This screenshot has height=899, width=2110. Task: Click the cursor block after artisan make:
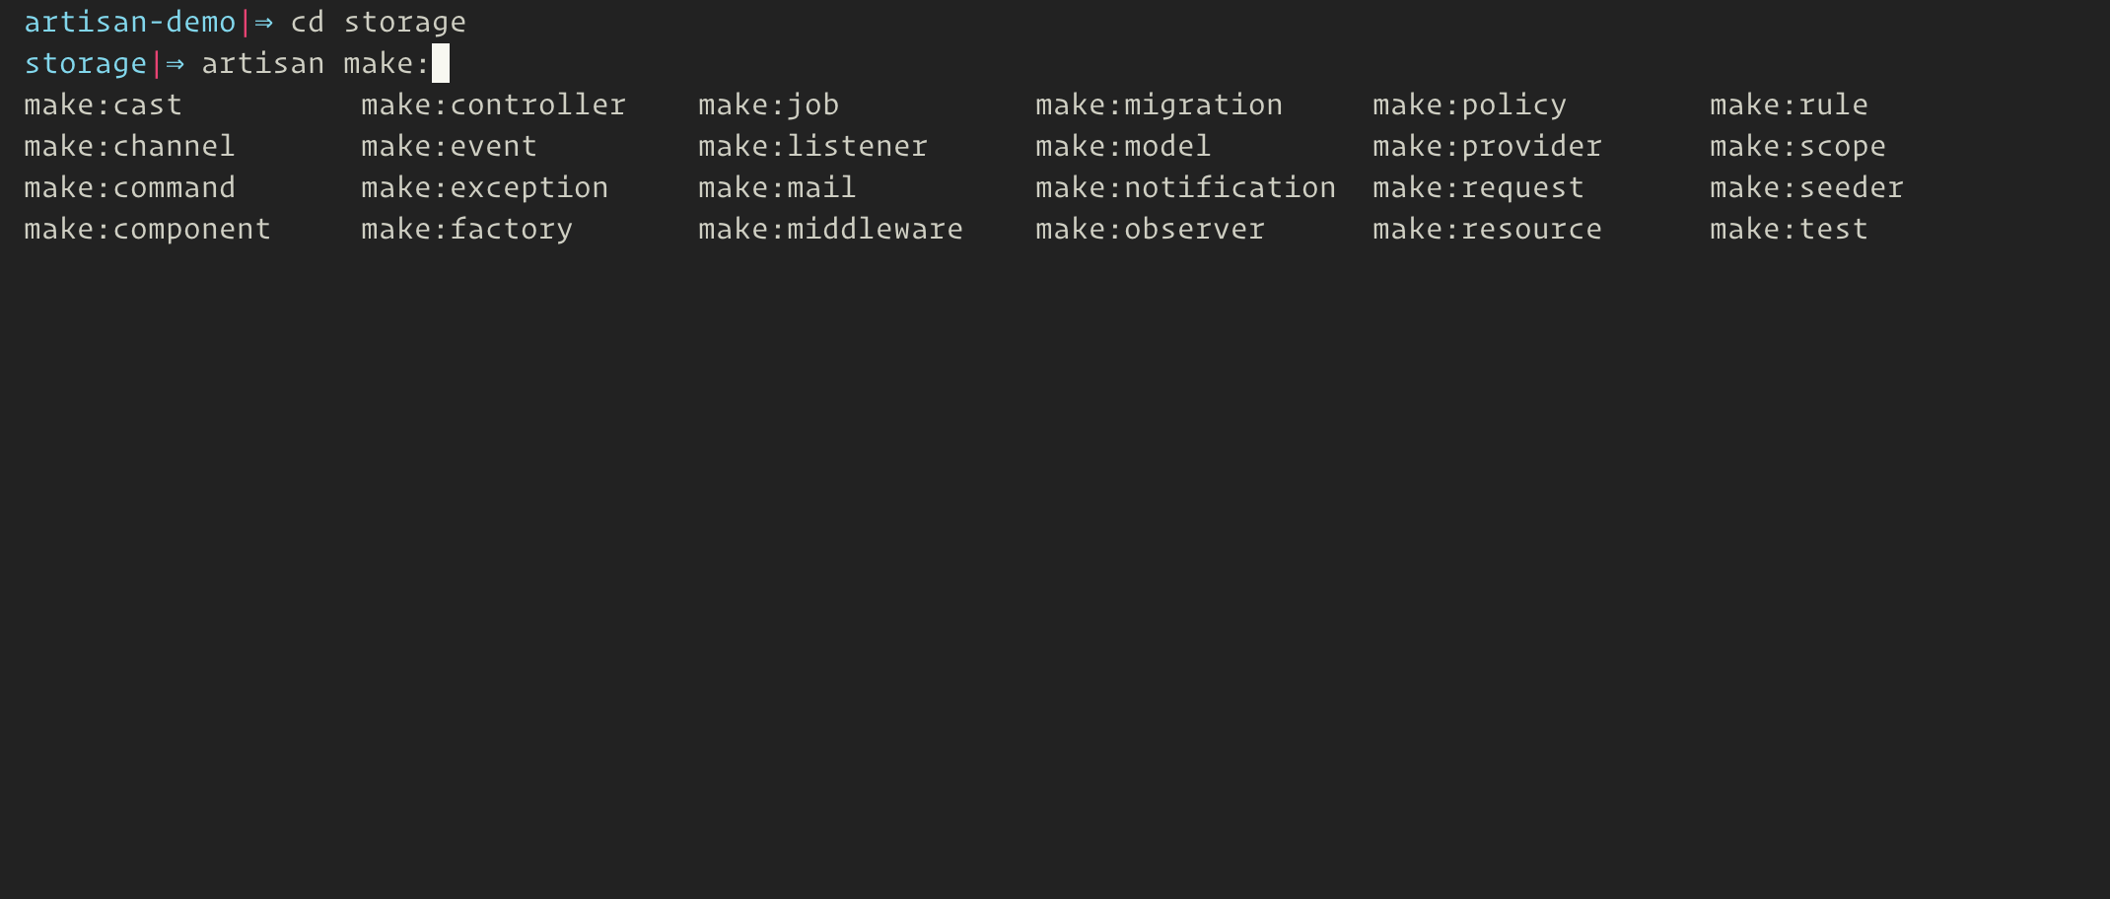click(x=441, y=63)
